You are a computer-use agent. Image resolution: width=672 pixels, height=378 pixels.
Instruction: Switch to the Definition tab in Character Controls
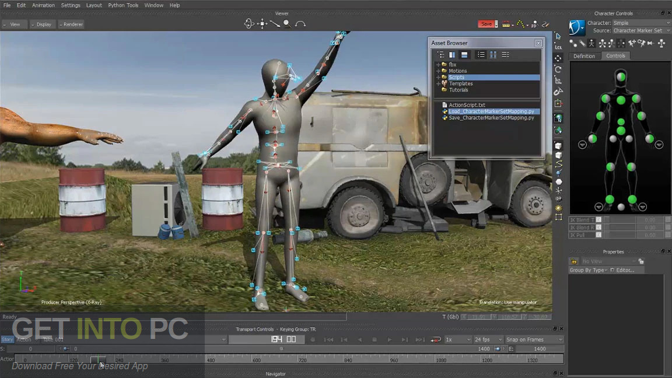(584, 55)
